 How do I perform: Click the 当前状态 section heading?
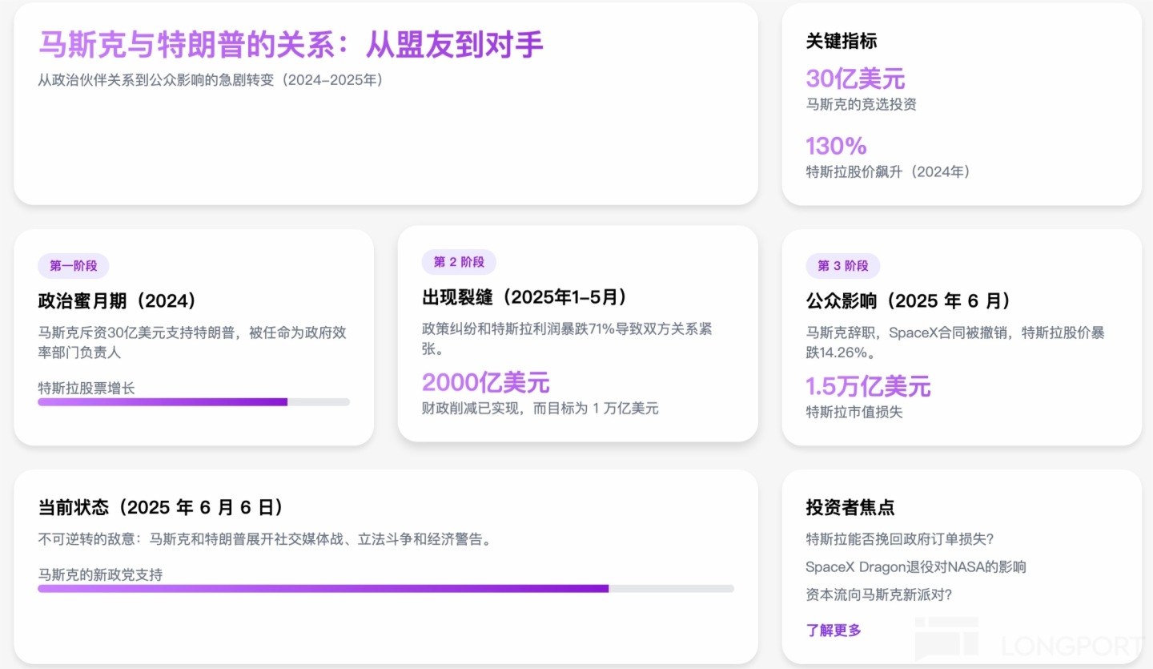[160, 507]
